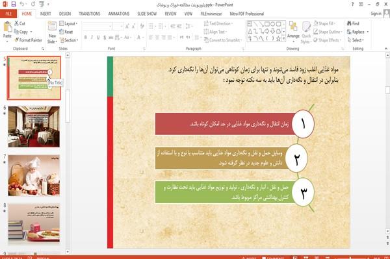Toggle Bold formatting
Viewport: 390px width, 259px height.
(85, 38)
